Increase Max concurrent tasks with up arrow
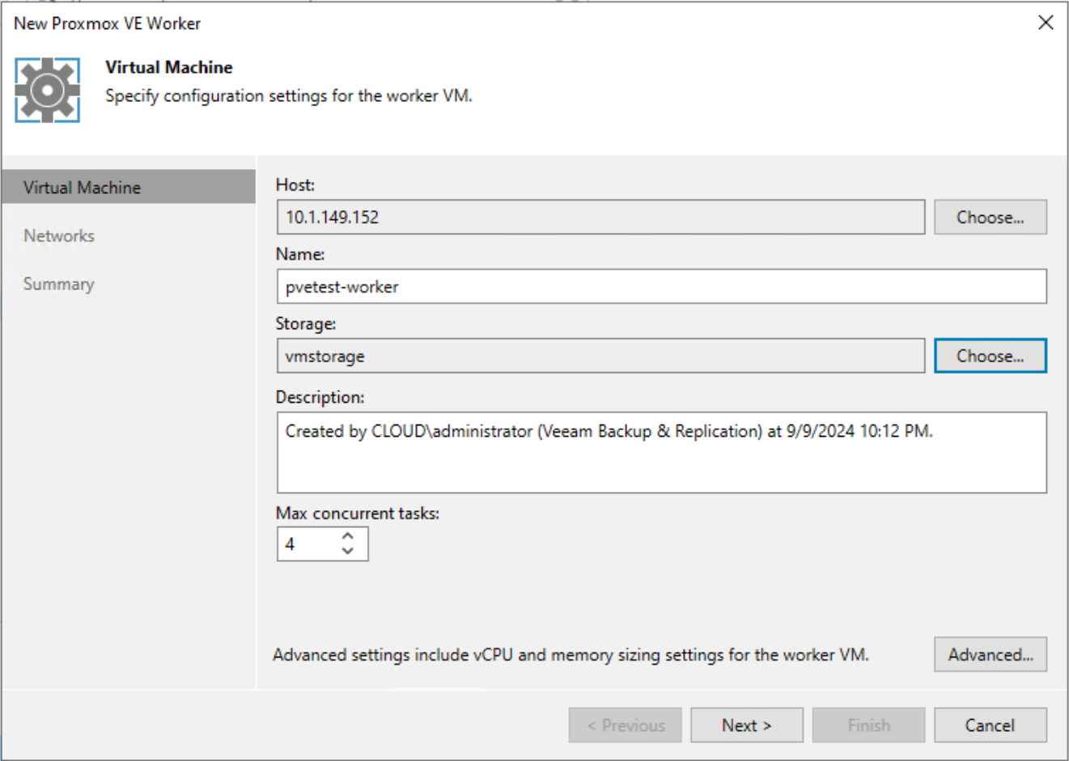 click(346, 536)
